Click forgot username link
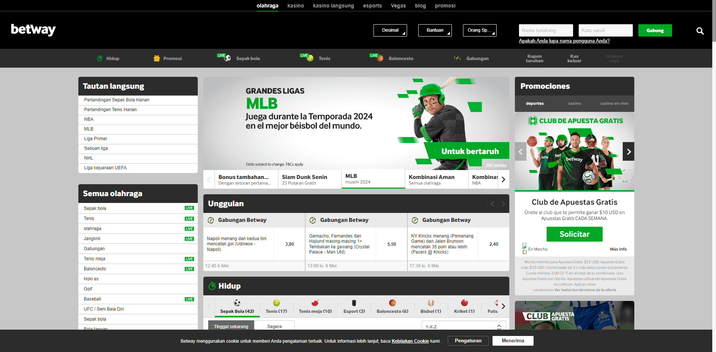 click(564, 41)
